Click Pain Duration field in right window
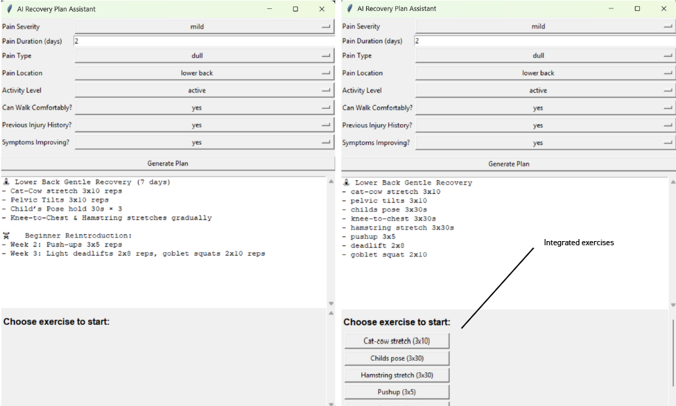Screen dimensions: 676x406 tap(545, 41)
